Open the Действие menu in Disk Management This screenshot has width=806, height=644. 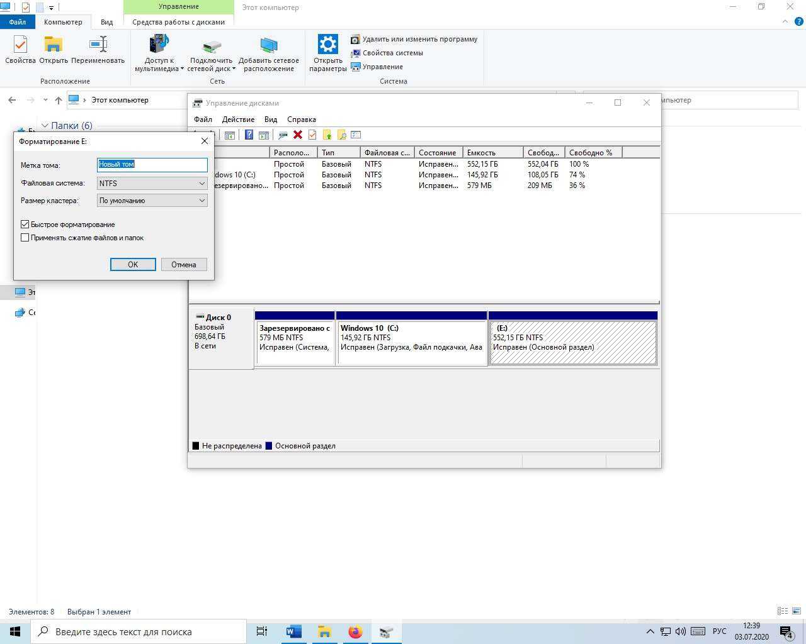point(238,119)
